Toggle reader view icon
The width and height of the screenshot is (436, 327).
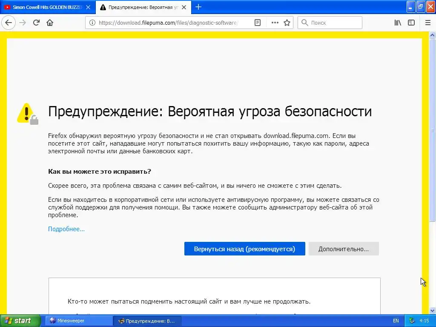point(258,23)
